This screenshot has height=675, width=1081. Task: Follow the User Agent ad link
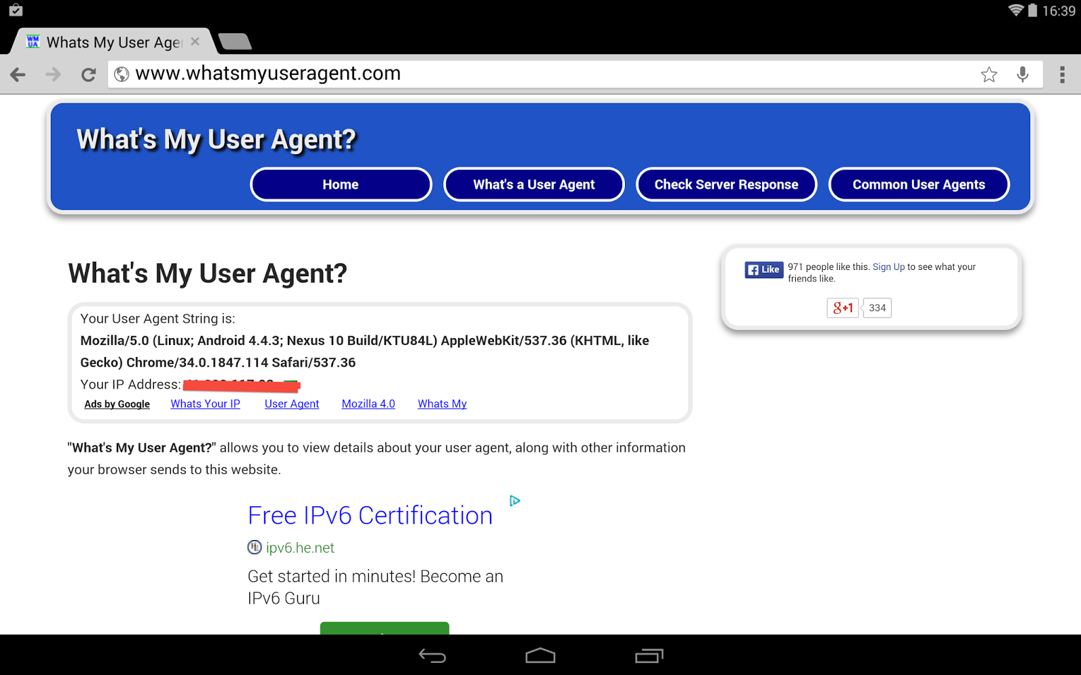[x=292, y=404]
